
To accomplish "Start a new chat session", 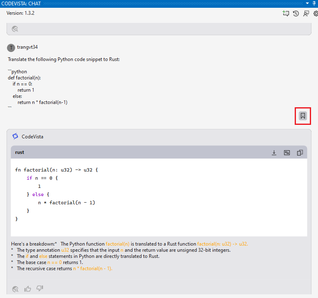I will click(286, 14).
